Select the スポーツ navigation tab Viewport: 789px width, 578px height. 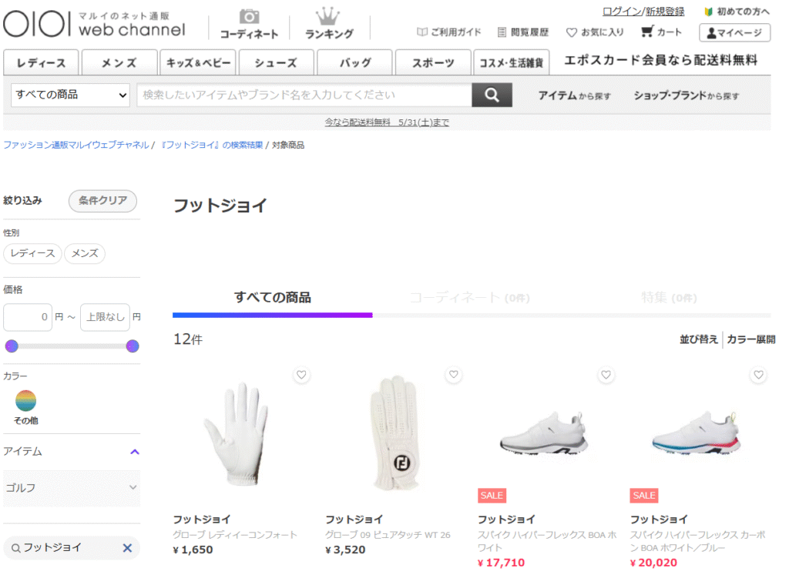pyautogui.click(x=433, y=63)
